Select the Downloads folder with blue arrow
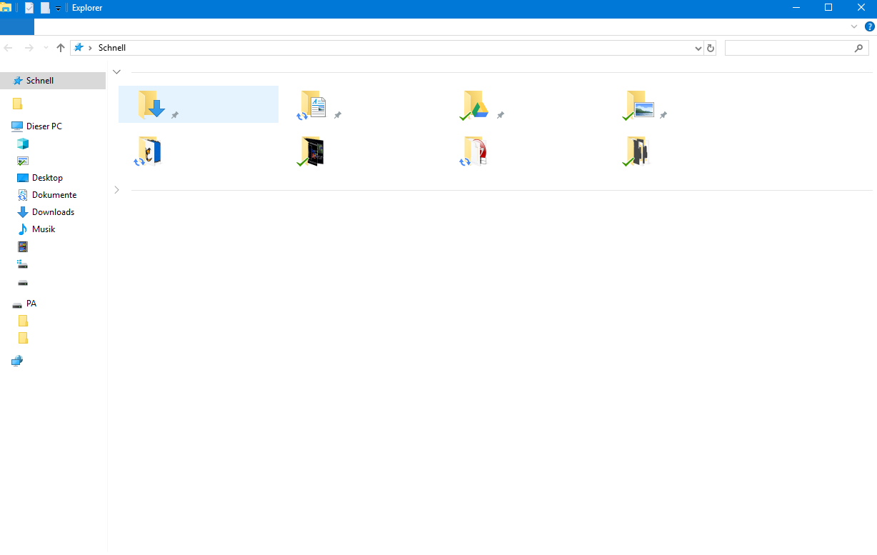This screenshot has width=877, height=555. coord(152,104)
